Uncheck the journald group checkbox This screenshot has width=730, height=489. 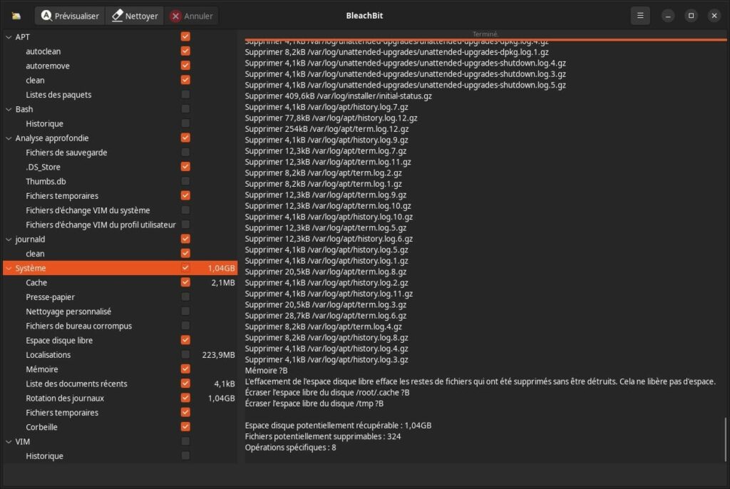coord(185,239)
